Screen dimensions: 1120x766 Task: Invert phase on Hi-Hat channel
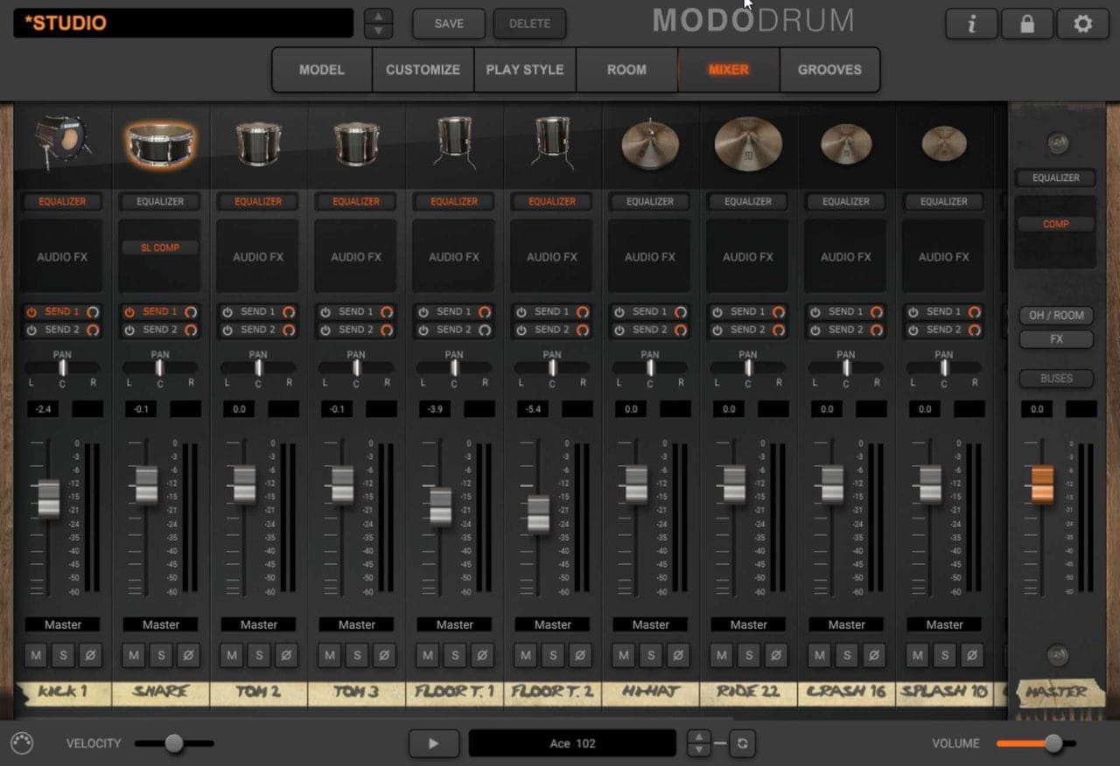pyautogui.click(x=678, y=655)
